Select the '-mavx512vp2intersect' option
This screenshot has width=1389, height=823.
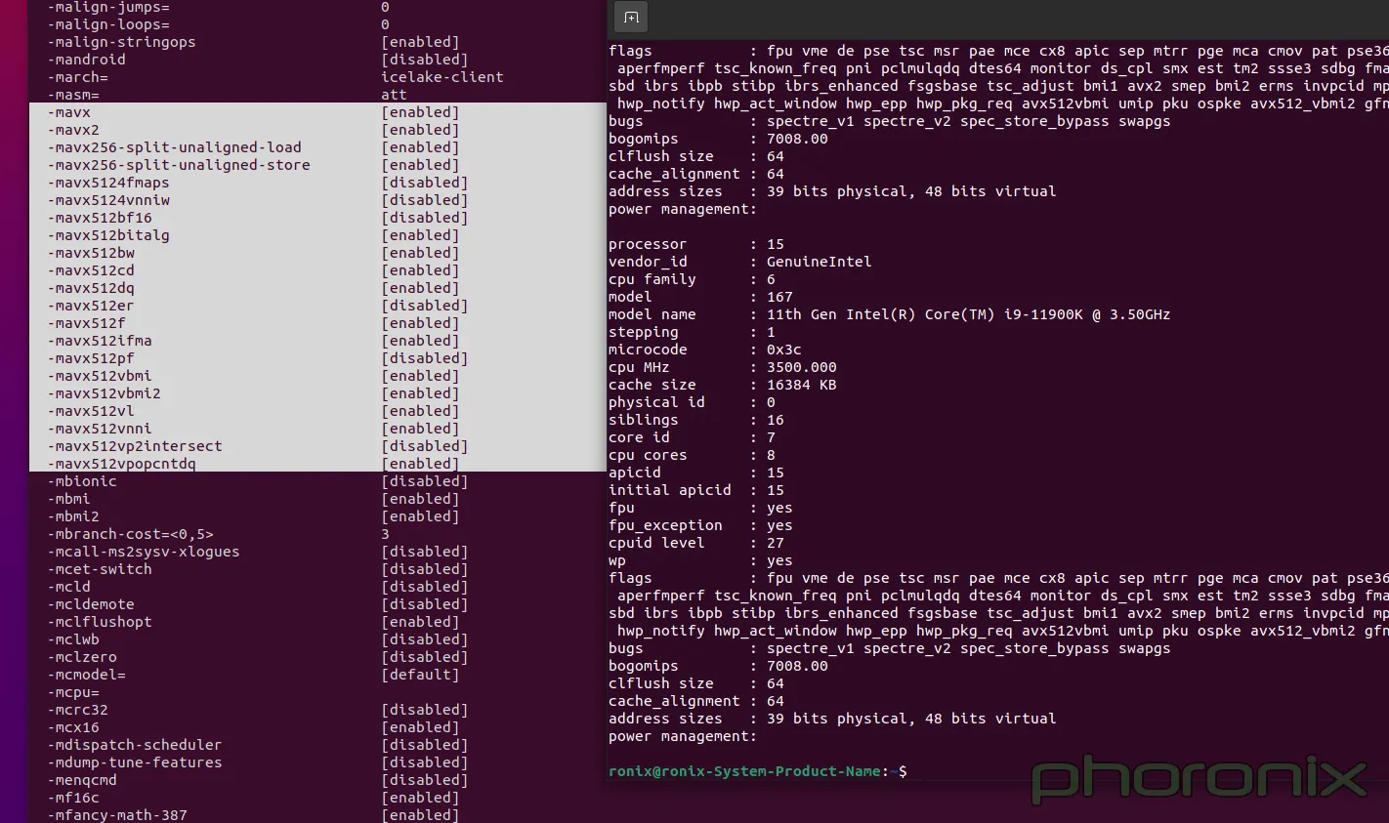pos(135,446)
